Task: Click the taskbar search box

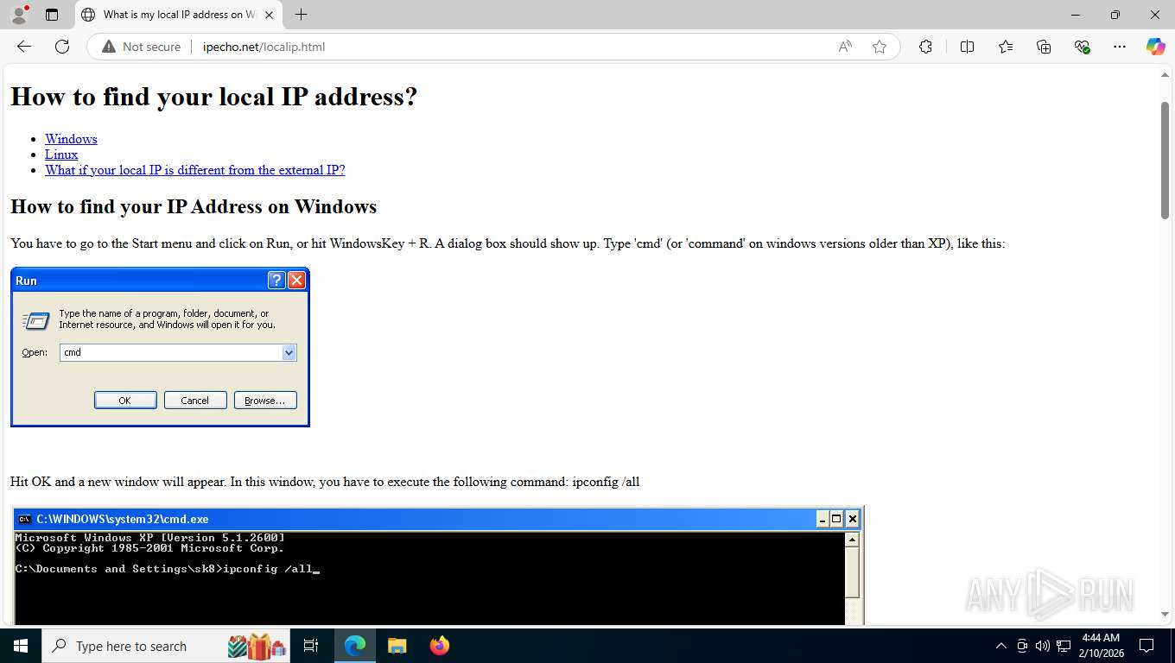Action: click(x=167, y=646)
